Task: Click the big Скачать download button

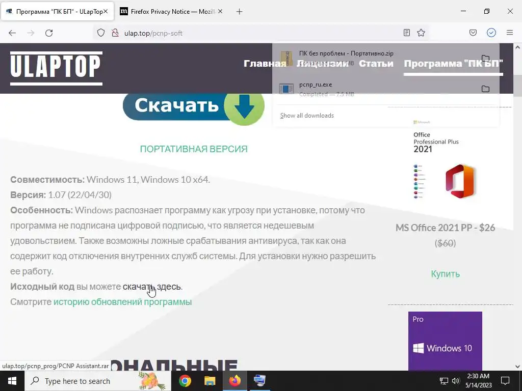Action: point(193,107)
